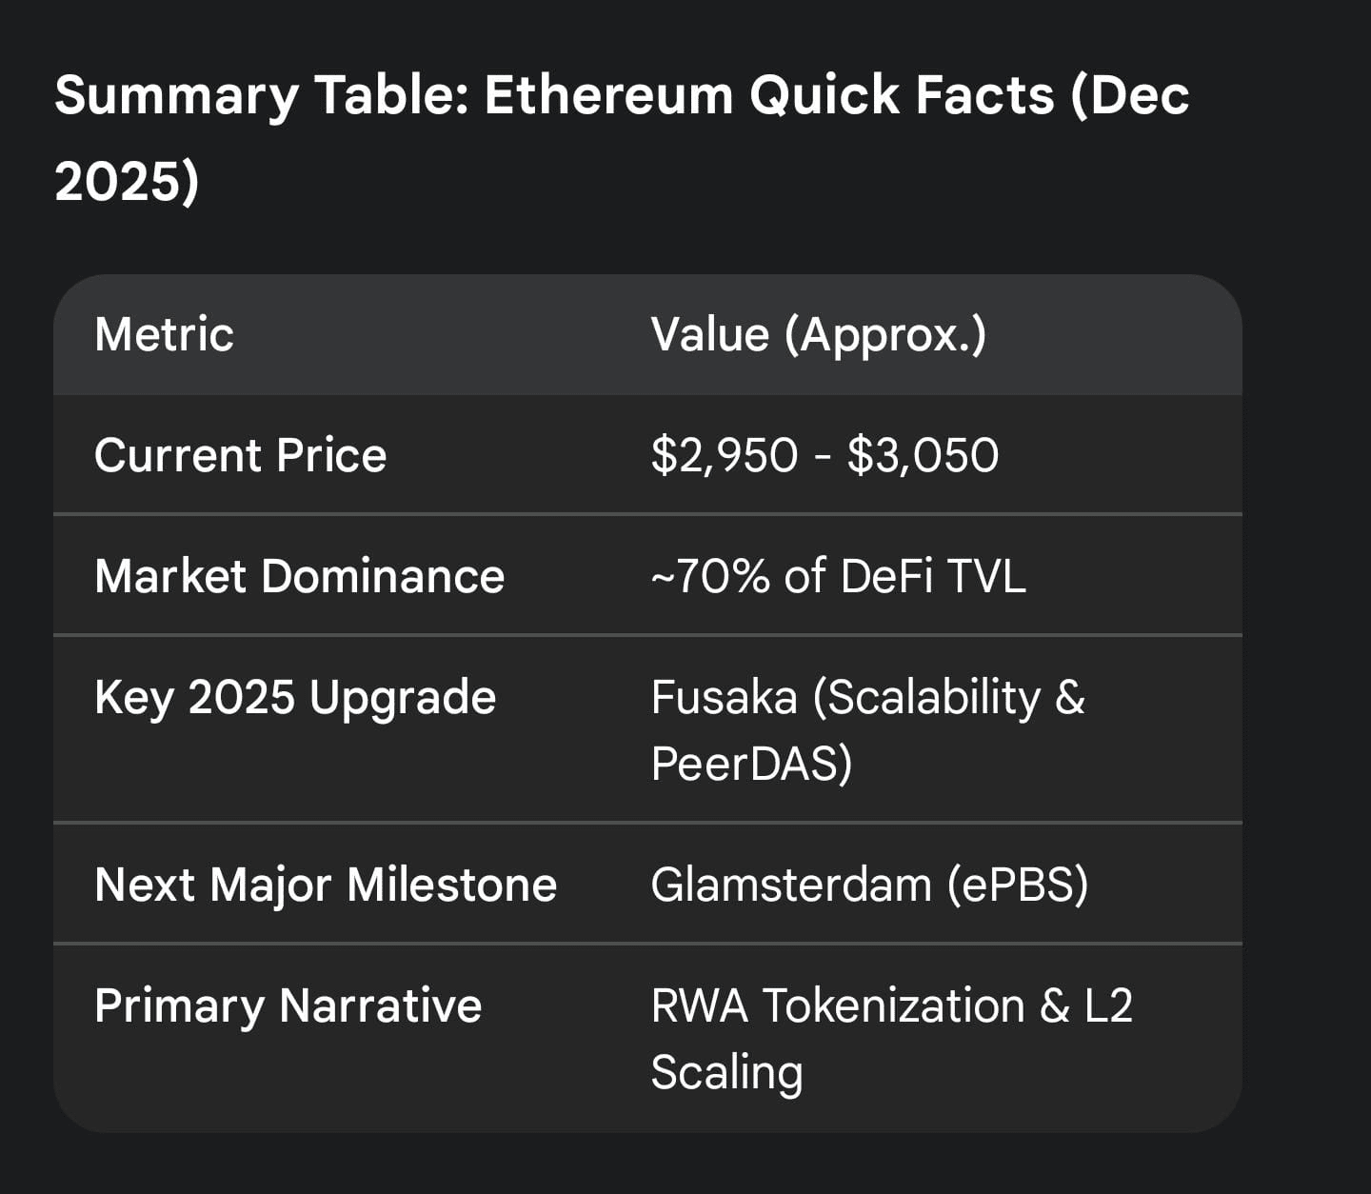Select the Next Major Milestone label
Viewport: 1371px width, 1194px height.
point(326,885)
